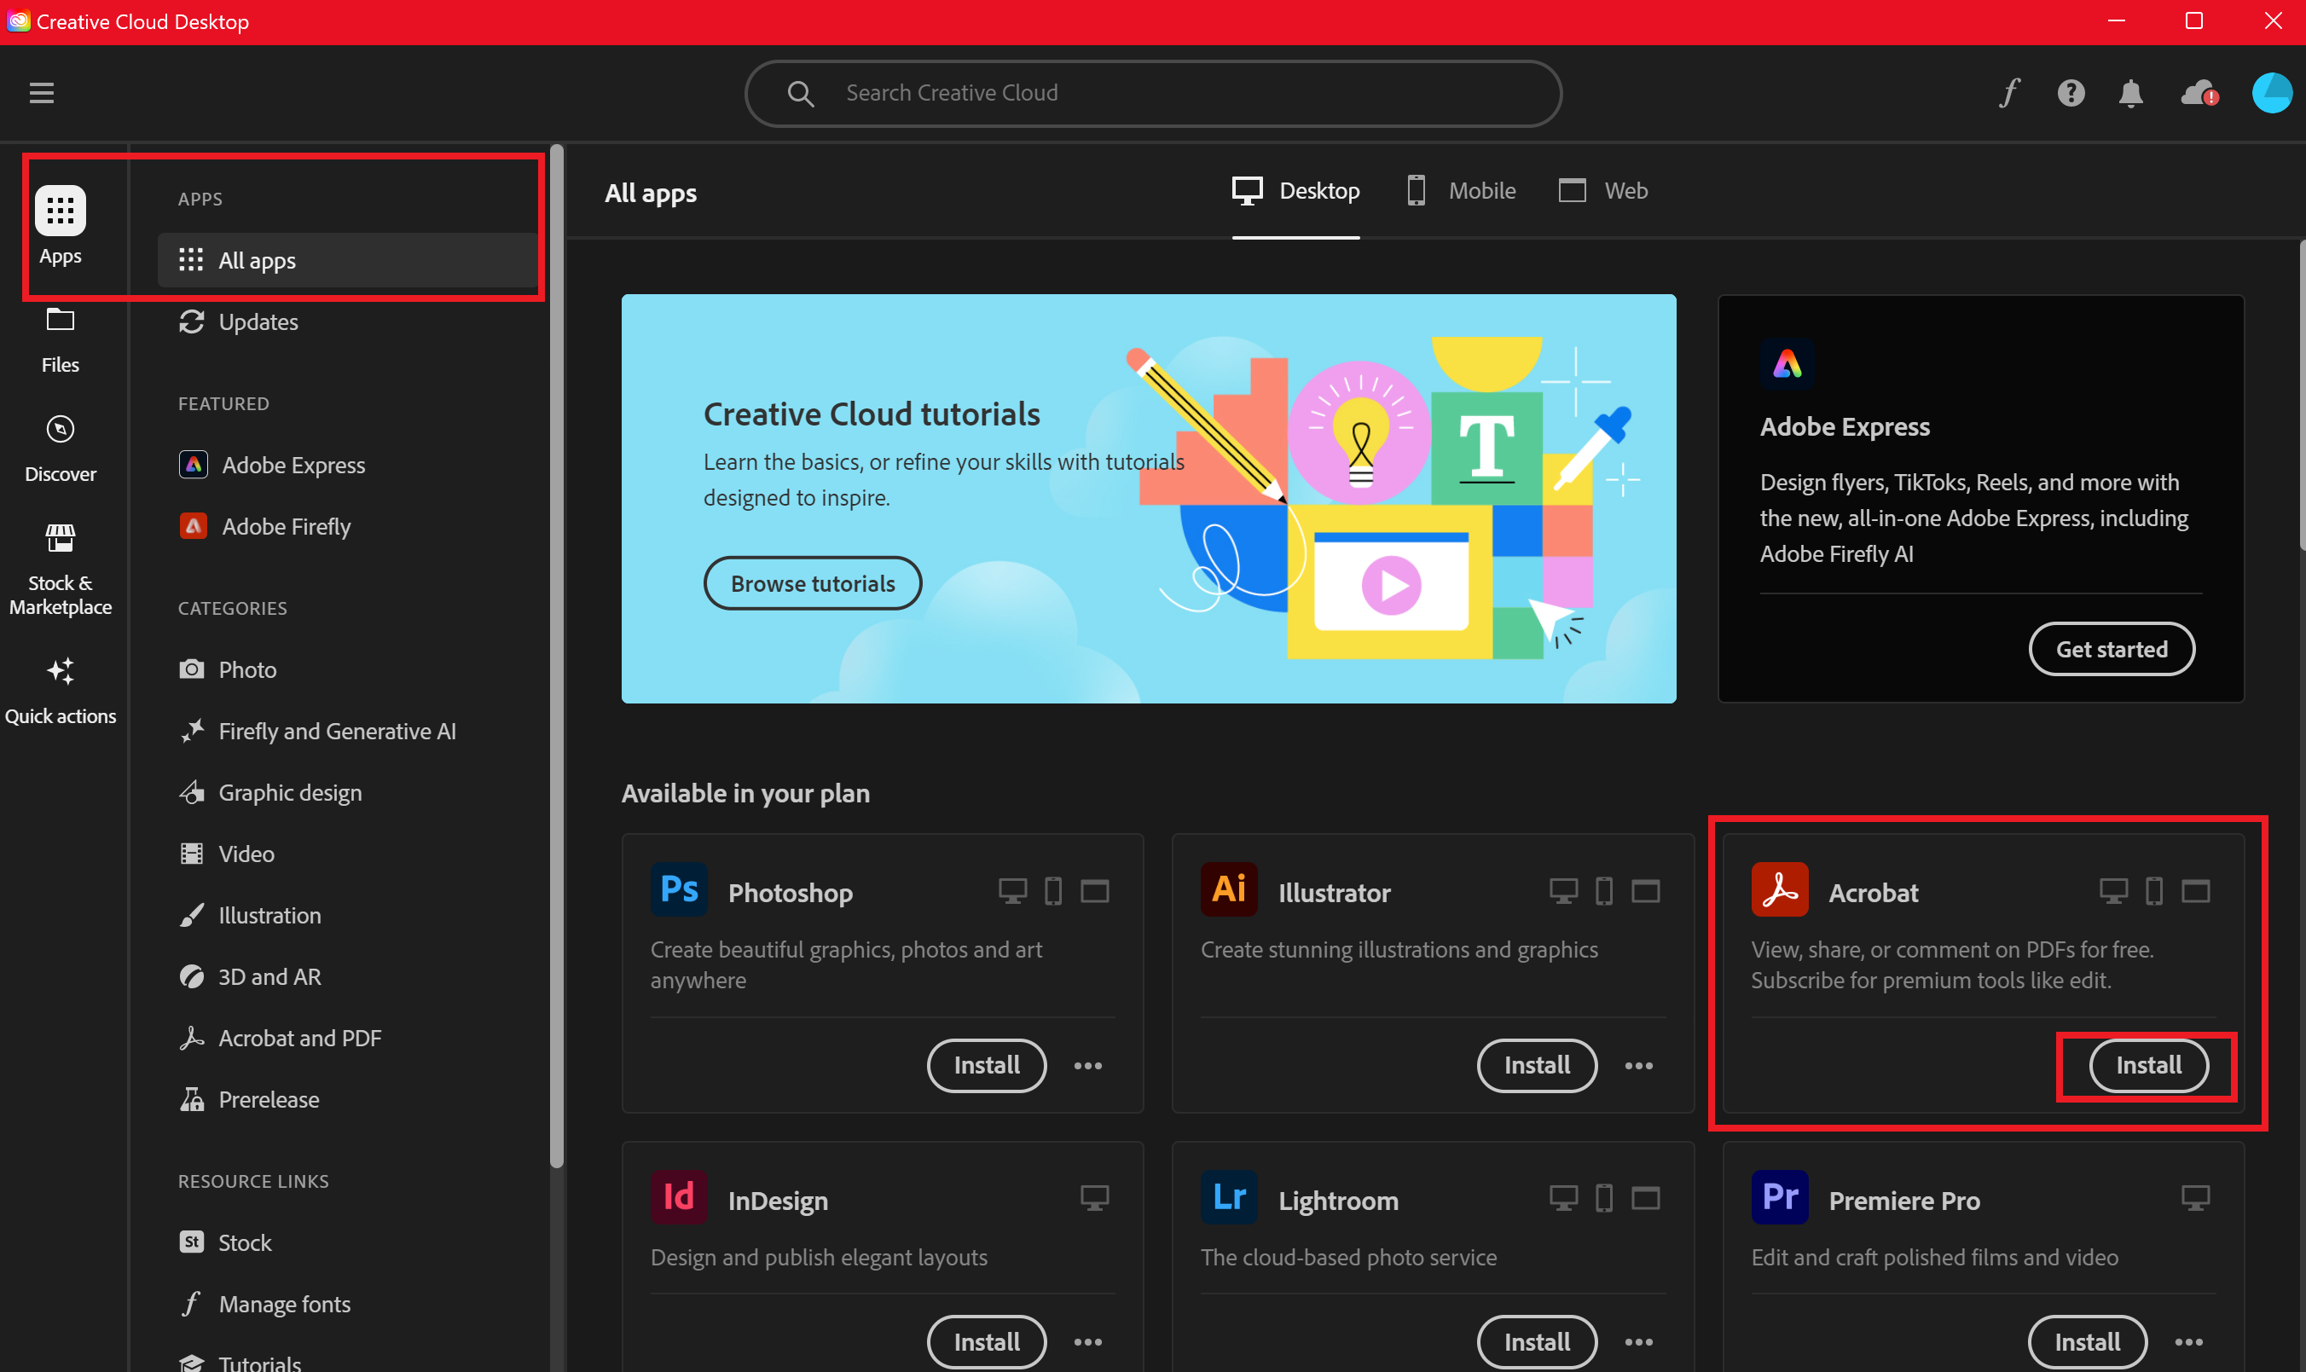The width and height of the screenshot is (2306, 1372).
Task: Open Stock & Marketplace in left rail
Action: tap(61, 569)
